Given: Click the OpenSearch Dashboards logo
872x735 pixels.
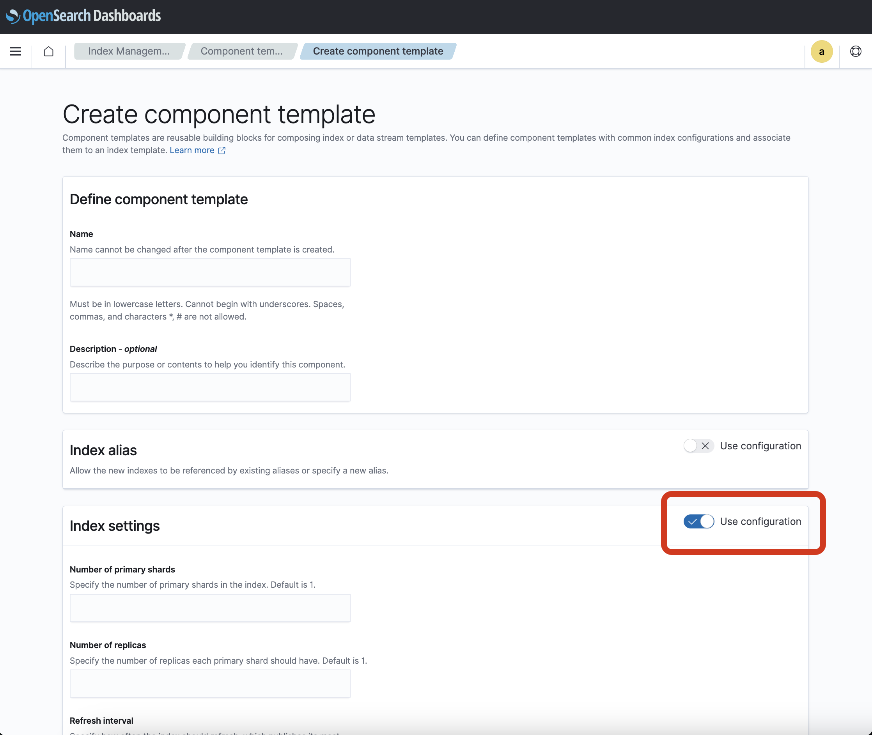Looking at the screenshot, I should [83, 16].
